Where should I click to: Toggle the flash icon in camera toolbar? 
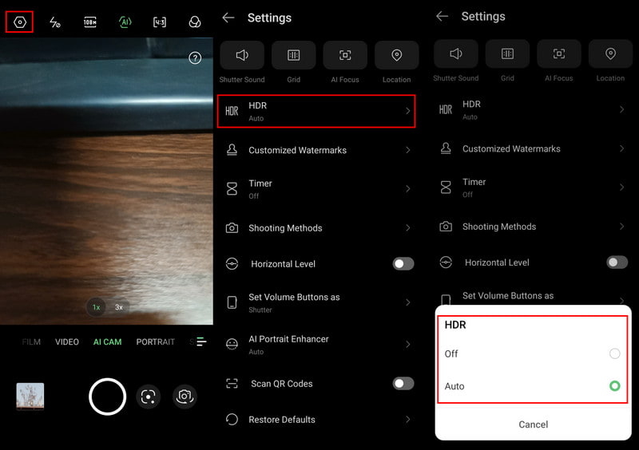[55, 22]
